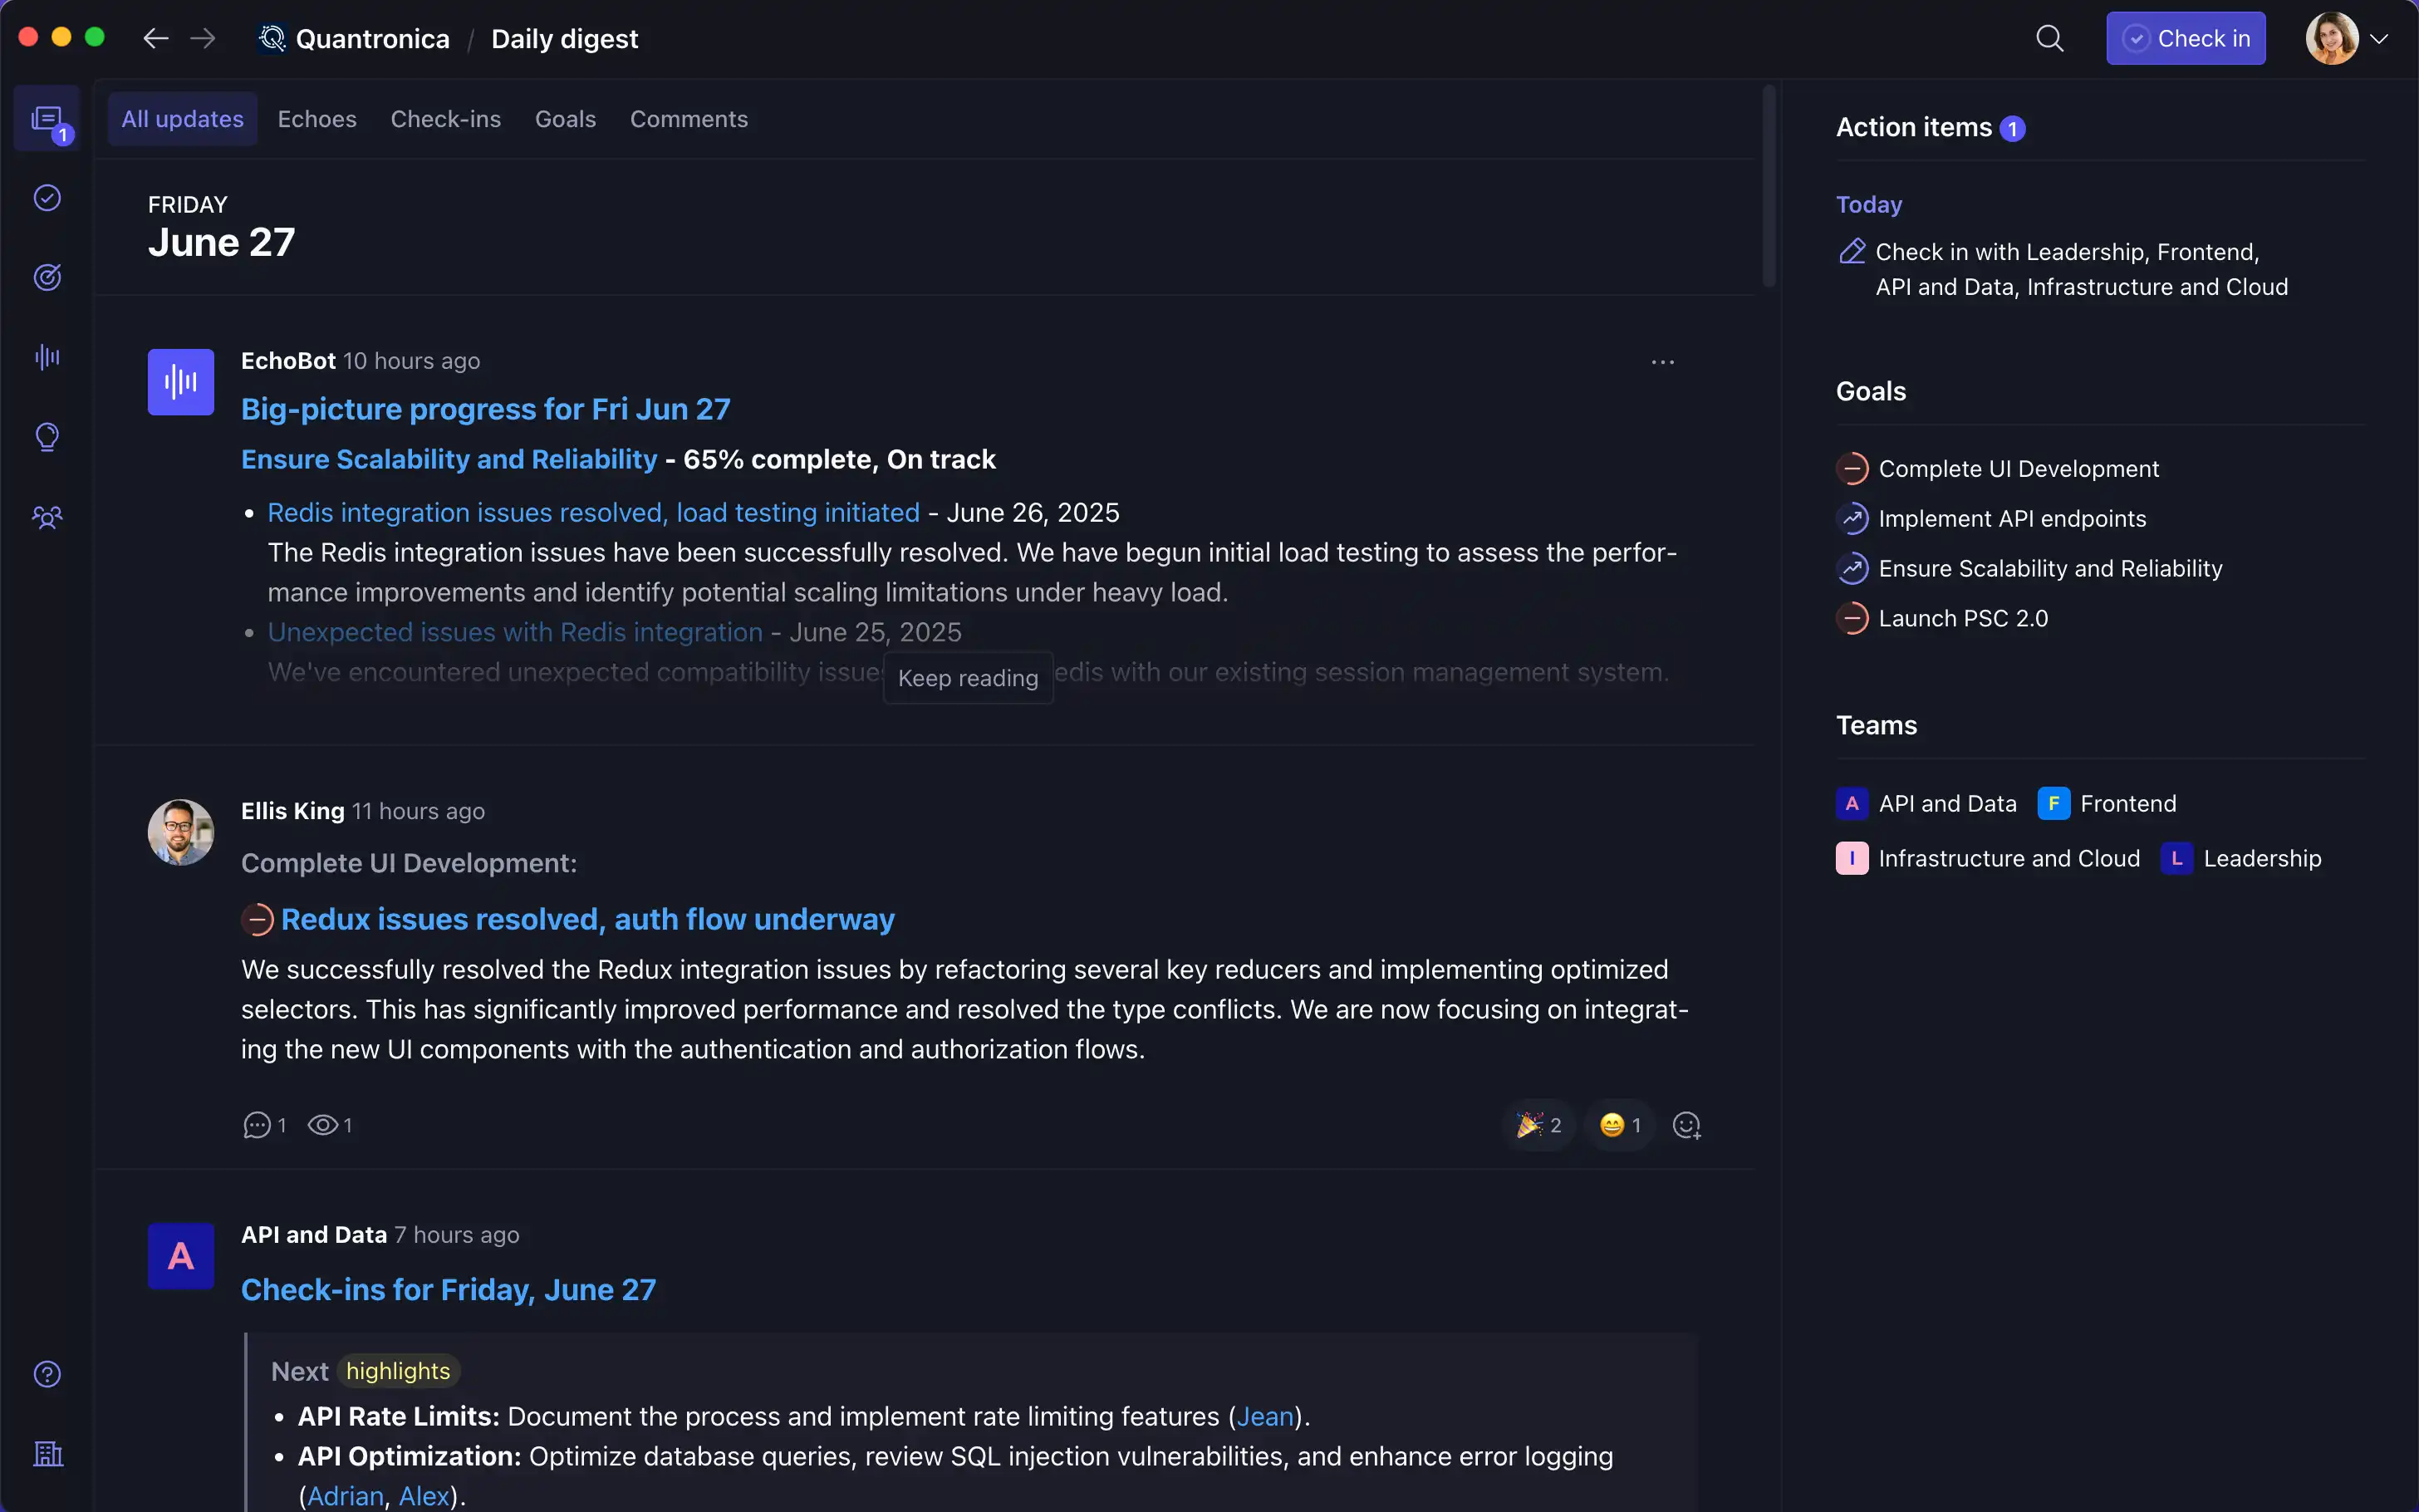Open the Check-ins sidebar icon
This screenshot has width=2419, height=1512.
pyautogui.click(x=47, y=198)
